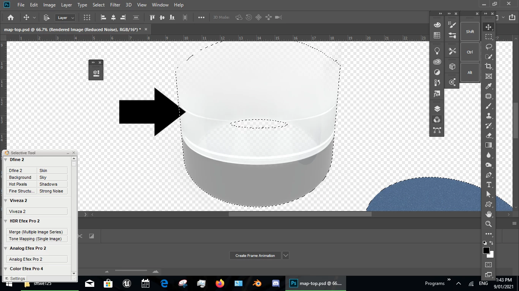Open Photoshop from the Windows taskbar
Viewport: 519px width, 291px height.
point(316,283)
